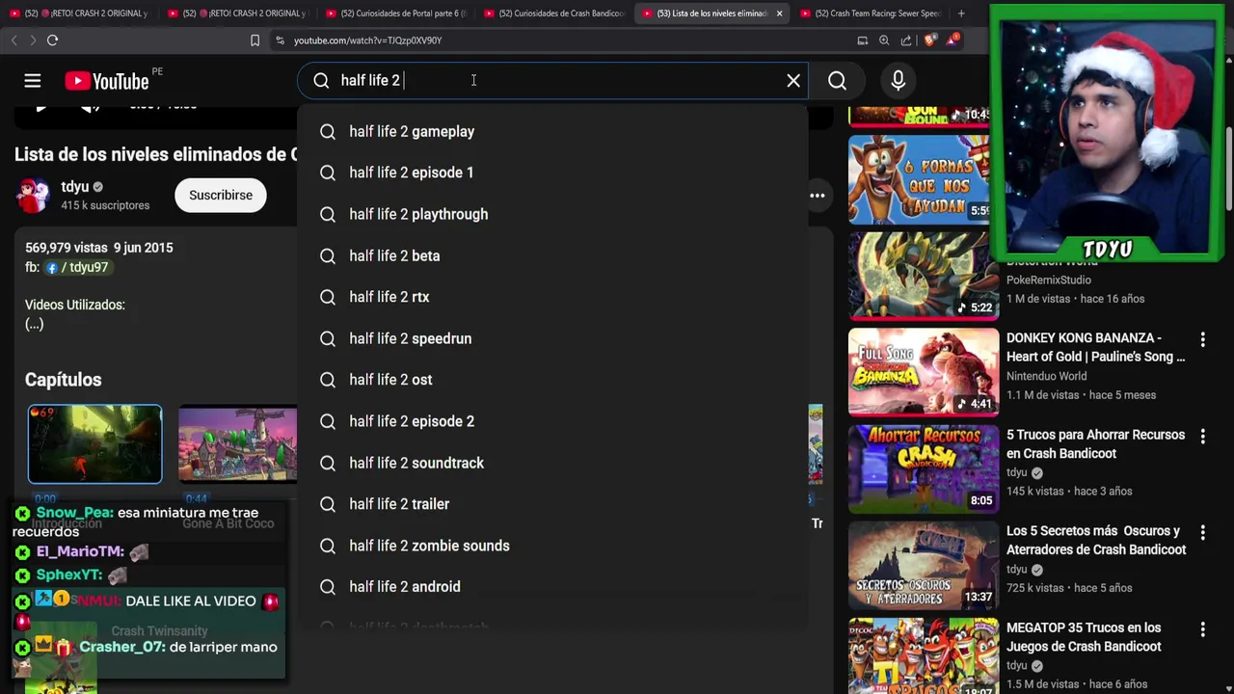Go back in the browser

pyautogui.click(x=14, y=40)
